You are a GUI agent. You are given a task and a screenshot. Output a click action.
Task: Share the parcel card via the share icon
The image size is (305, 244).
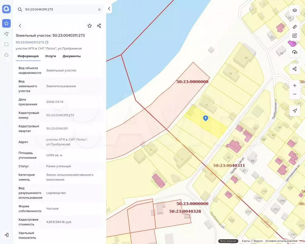point(99,26)
